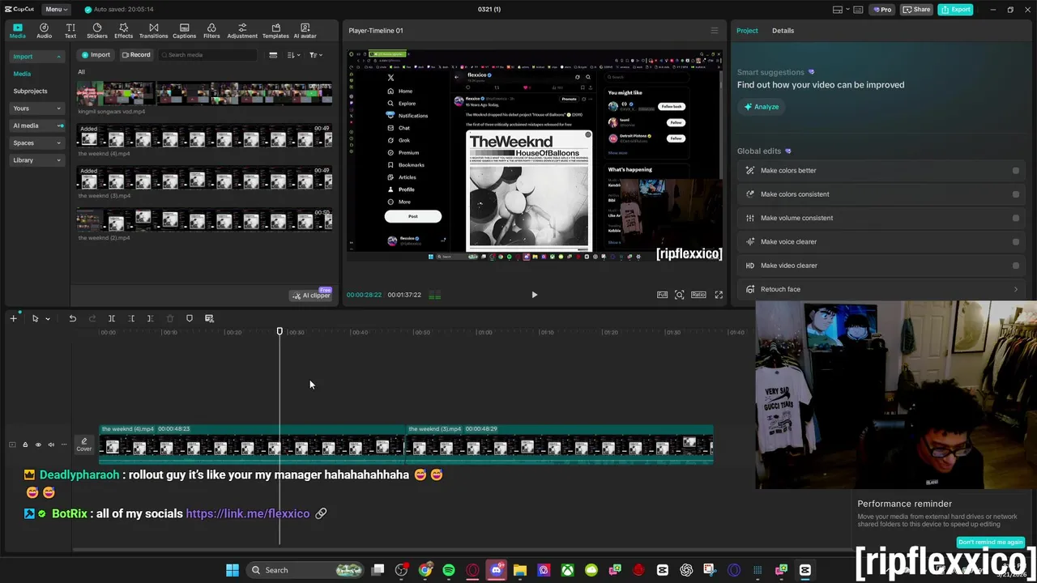Expand the Library section
Image resolution: width=1037 pixels, height=583 pixels.
point(58,160)
